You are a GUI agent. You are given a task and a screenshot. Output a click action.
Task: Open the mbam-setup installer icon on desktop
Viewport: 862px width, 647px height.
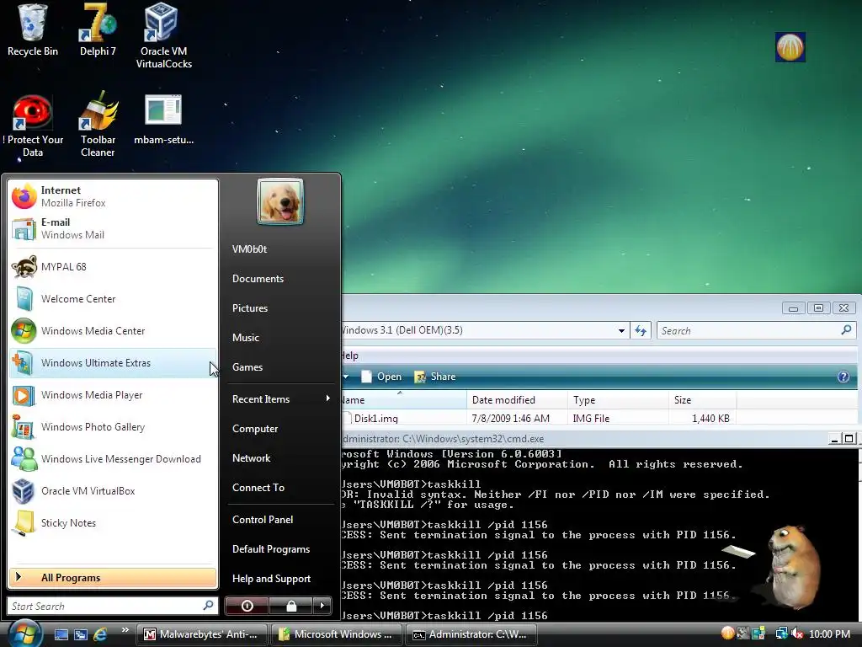coord(163,120)
